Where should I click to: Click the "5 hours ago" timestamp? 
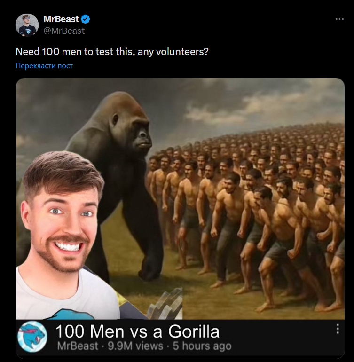[x=202, y=346]
